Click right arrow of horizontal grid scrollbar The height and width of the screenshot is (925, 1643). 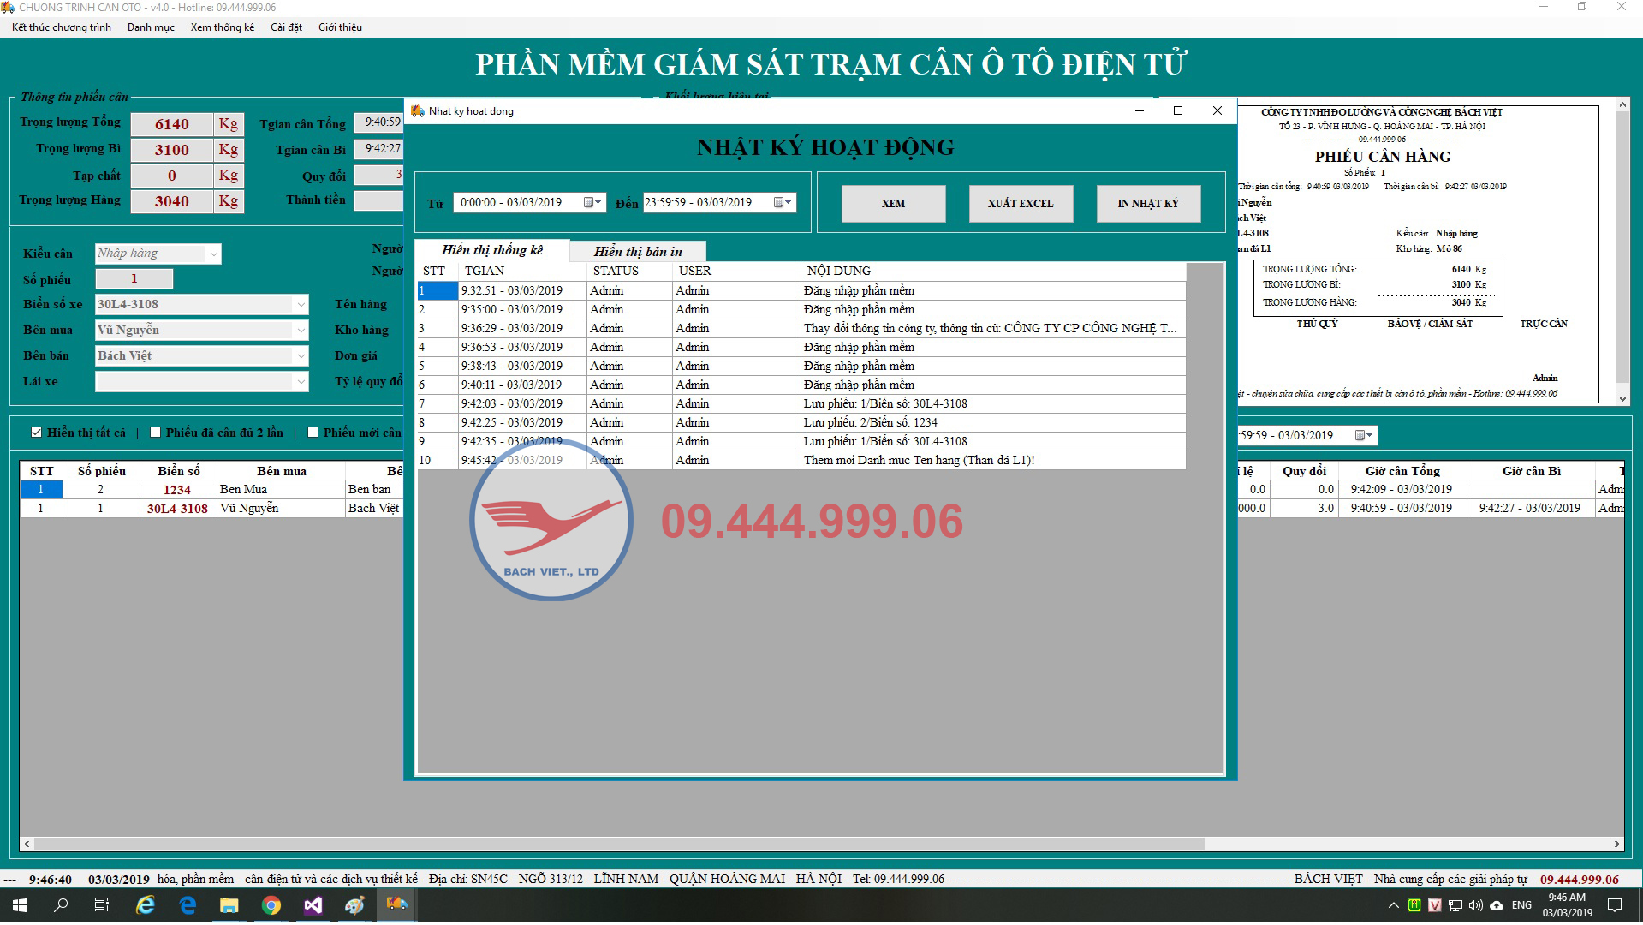(1616, 844)
